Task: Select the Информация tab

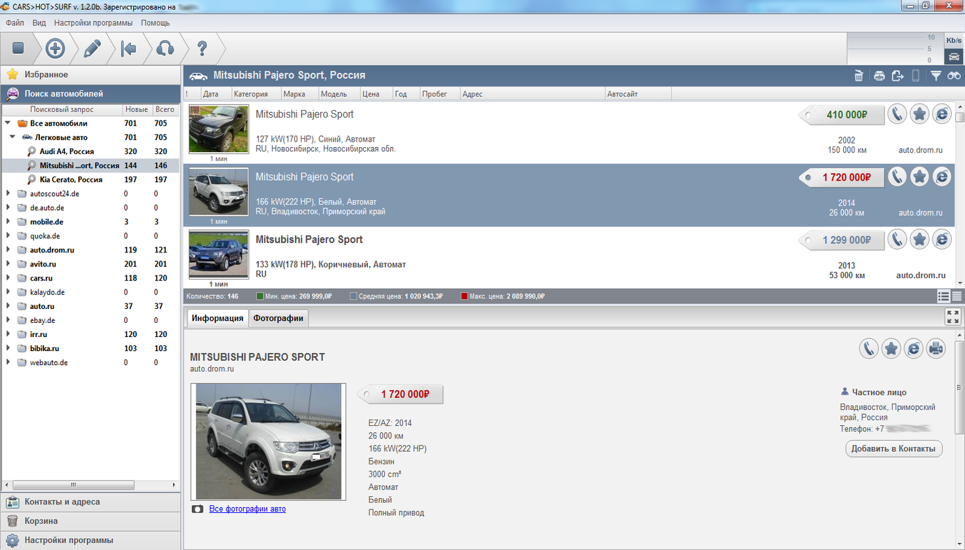Action: pos(217,318)
